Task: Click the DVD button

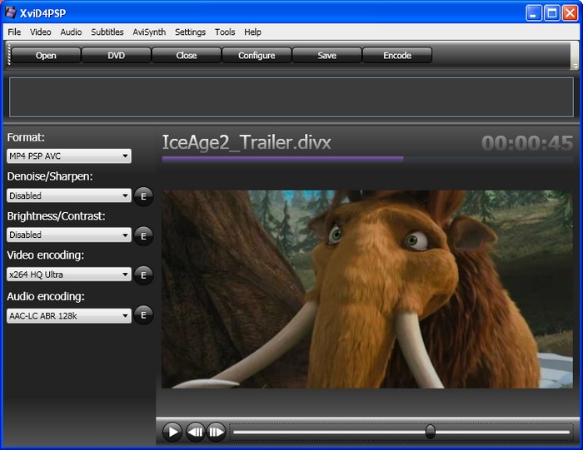Action: point(116,56)
